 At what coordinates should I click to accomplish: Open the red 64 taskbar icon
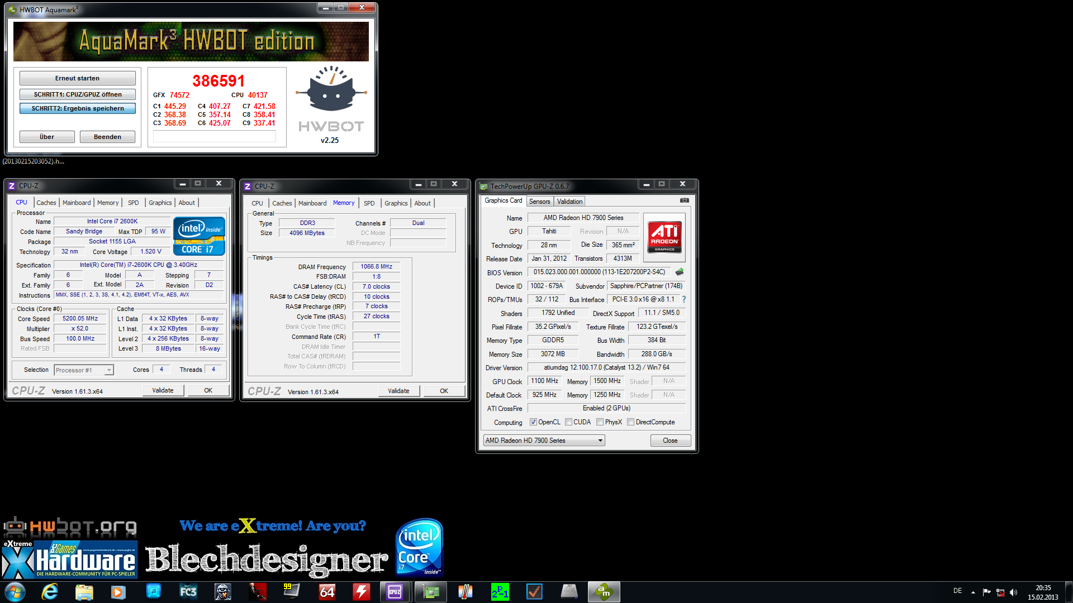tap(327, 591)
